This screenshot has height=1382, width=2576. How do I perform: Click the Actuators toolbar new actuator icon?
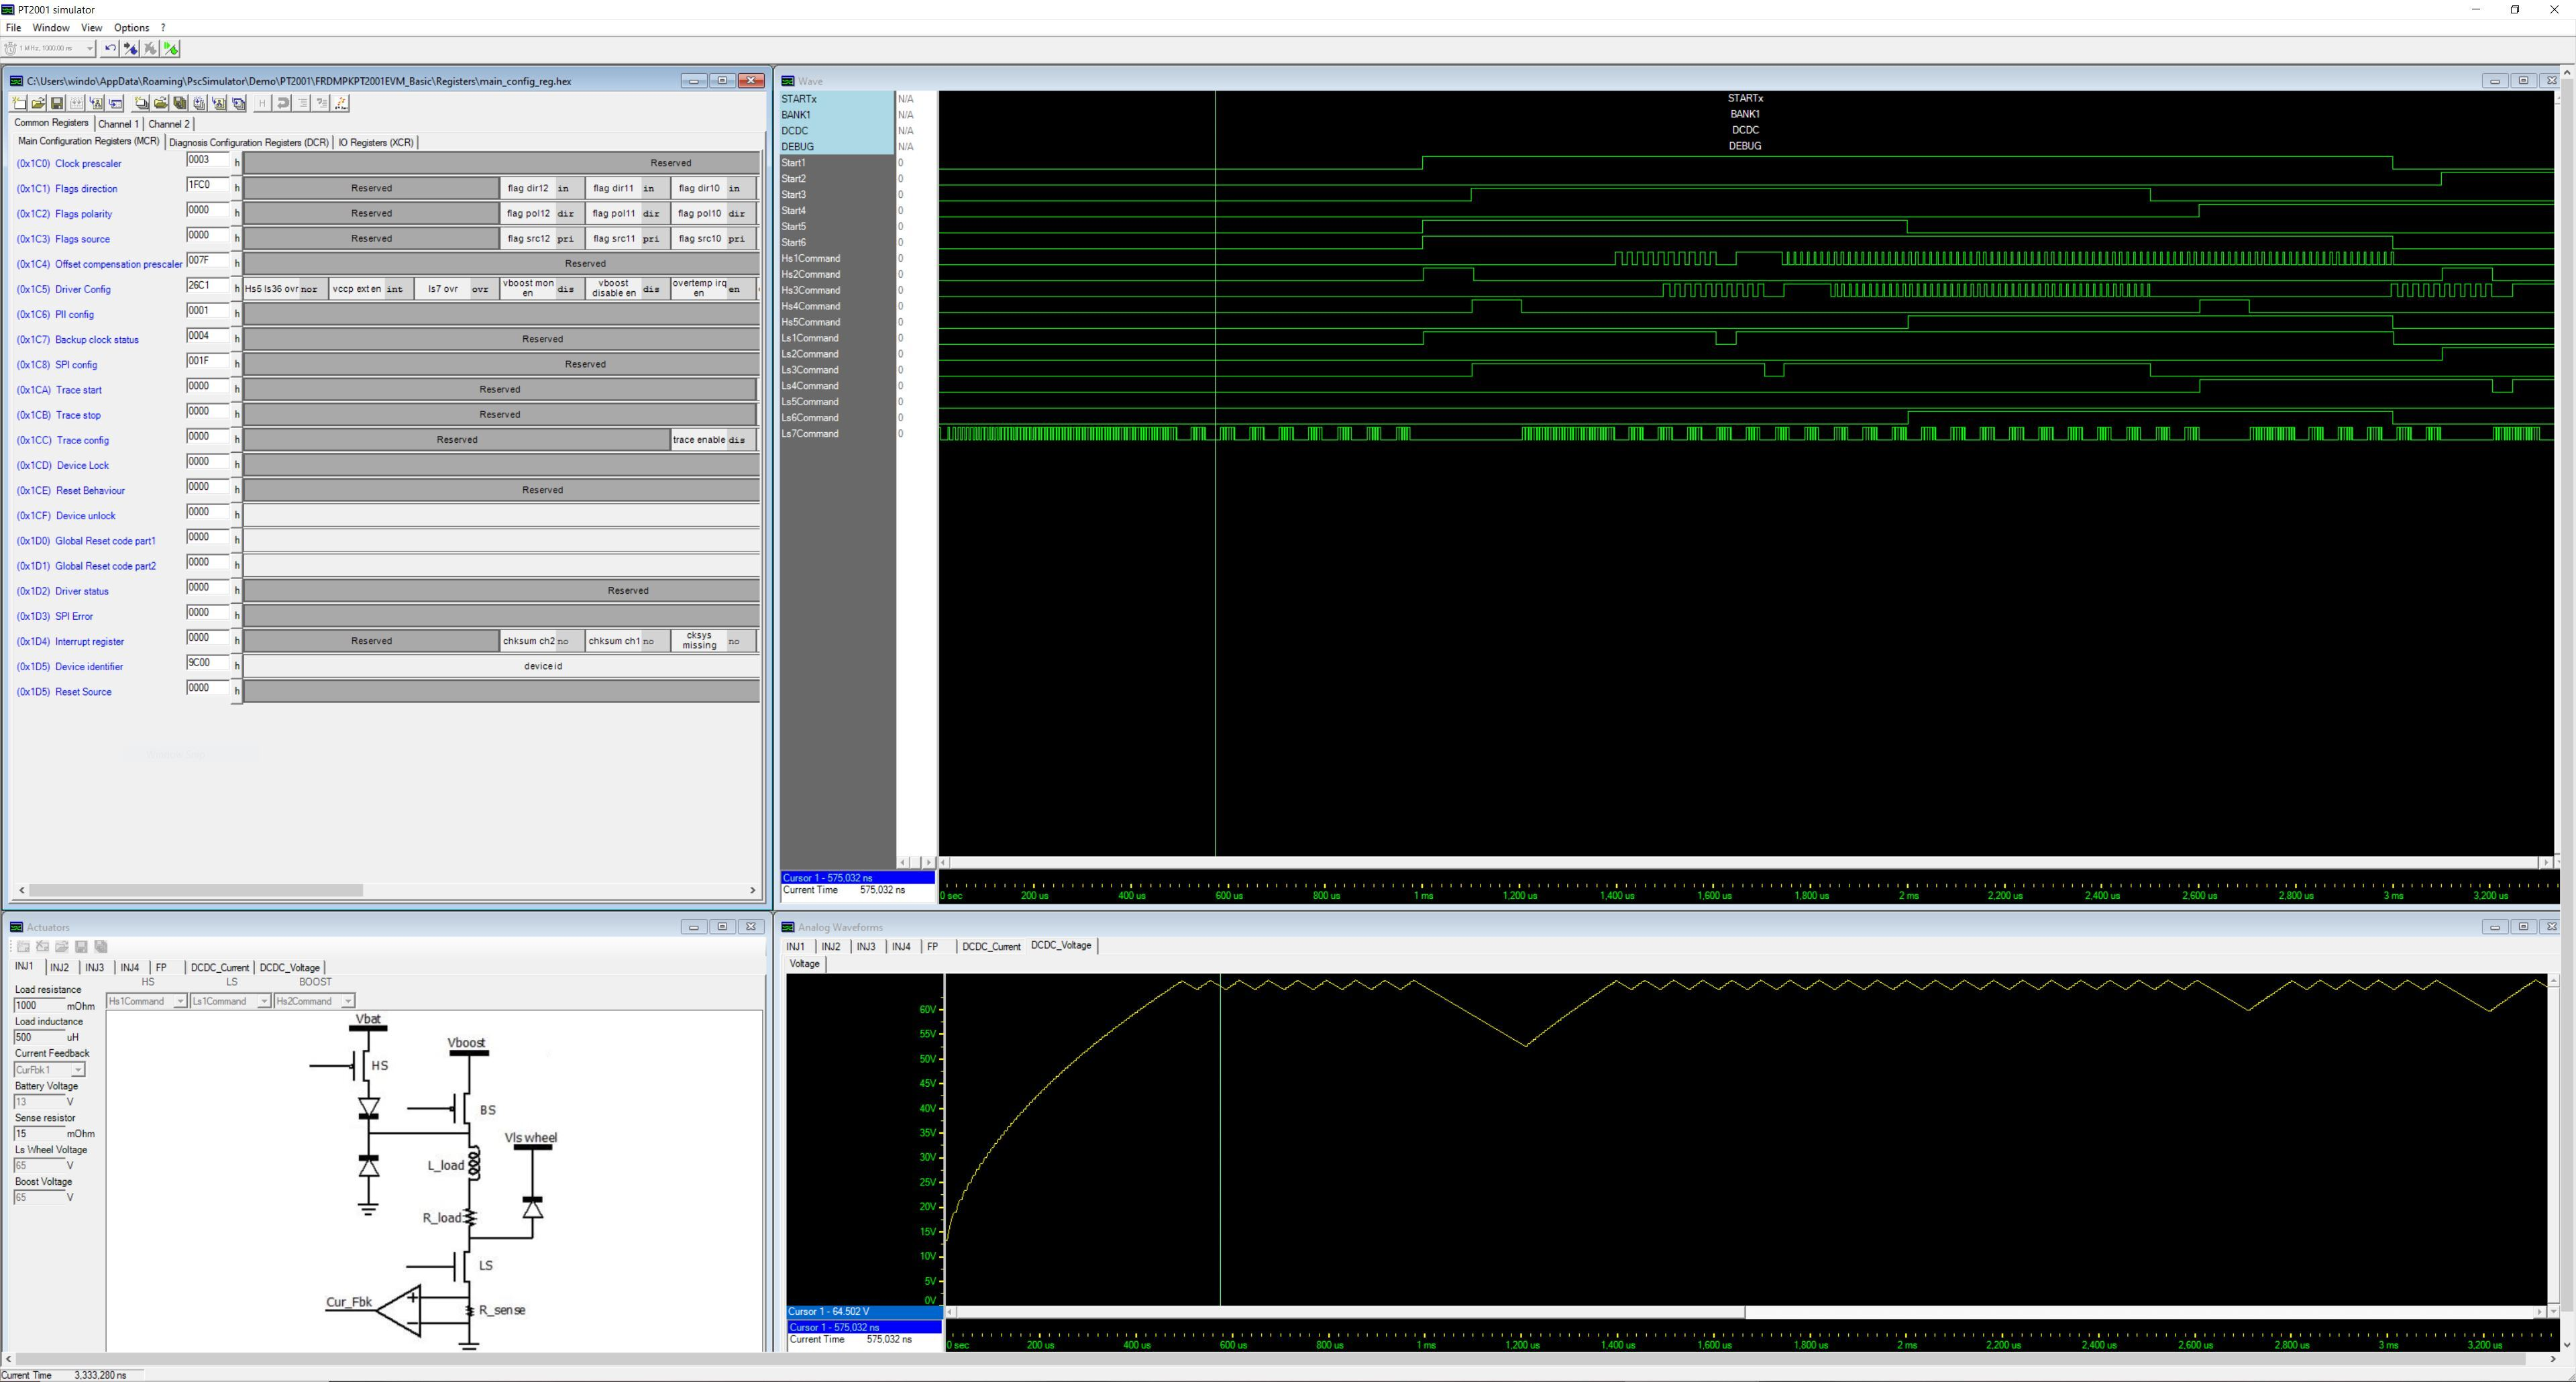pos(23,946)
